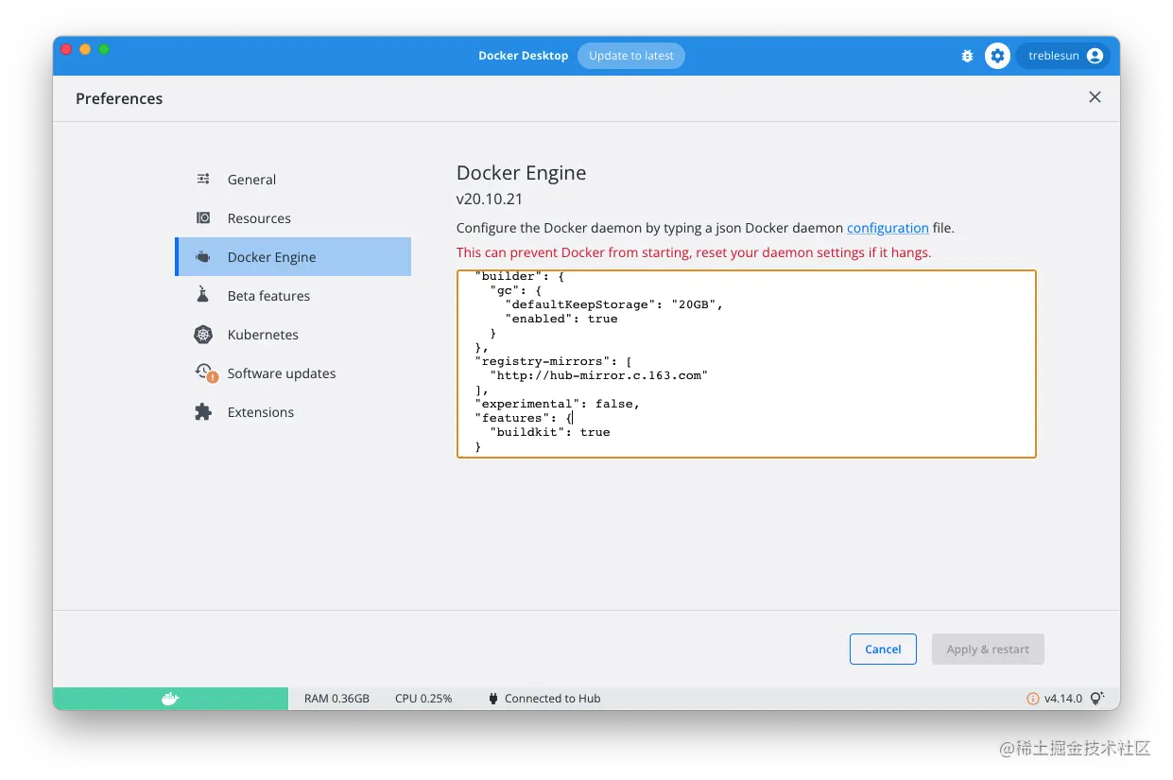Click the Kubernetes helm wheel icon
Image resolution: width=1173 pixels, height=780 pixels.
(203, 334)
